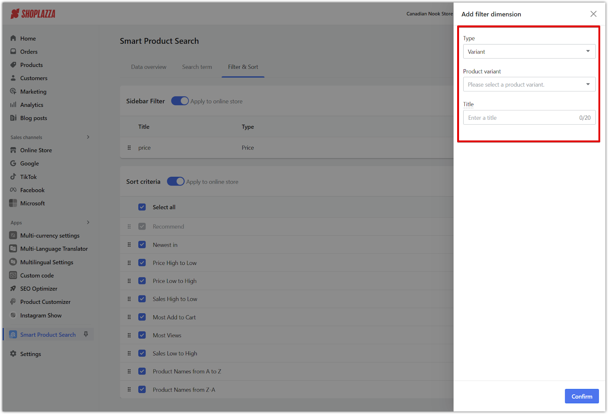
Task: Disable Sort criteria online store switch
Action: click(176, 182)
